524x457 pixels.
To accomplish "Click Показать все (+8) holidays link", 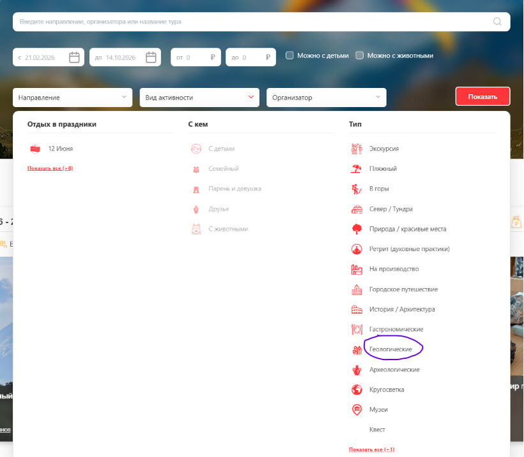I will pos(50,168).
